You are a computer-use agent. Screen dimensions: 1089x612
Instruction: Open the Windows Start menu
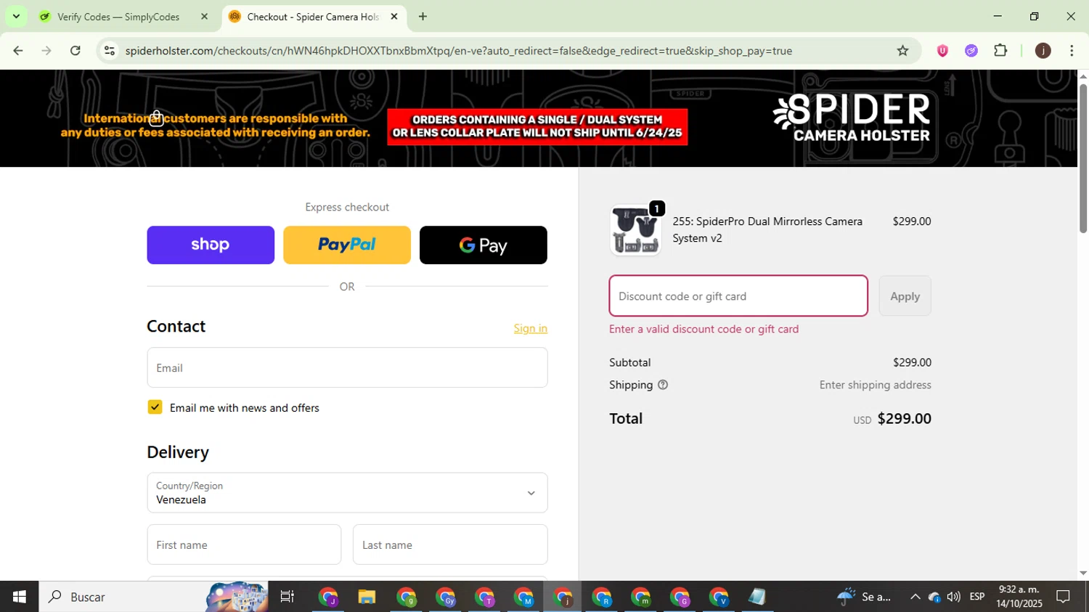19,597
